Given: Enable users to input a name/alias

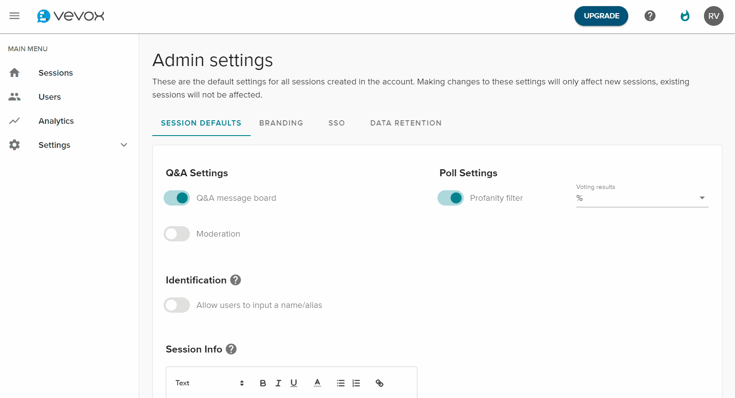Looking at the screenshot, I should tap(176, 305).
